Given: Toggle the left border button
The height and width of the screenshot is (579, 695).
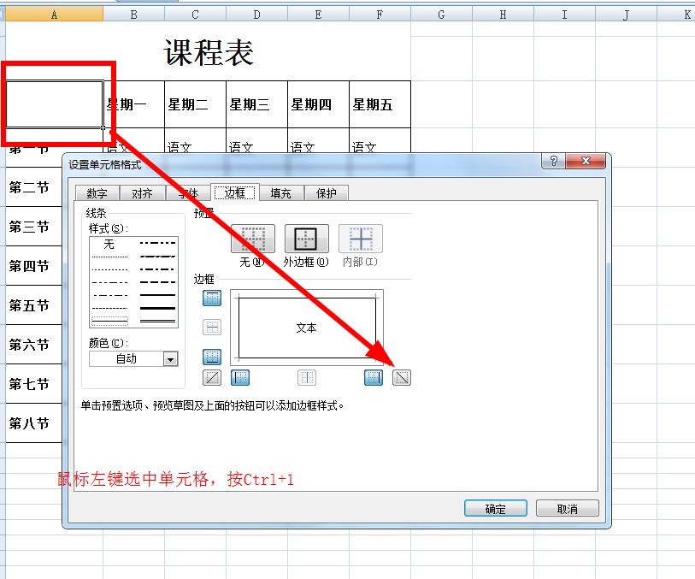Looking at the screenshot, I should click(239, 375).
